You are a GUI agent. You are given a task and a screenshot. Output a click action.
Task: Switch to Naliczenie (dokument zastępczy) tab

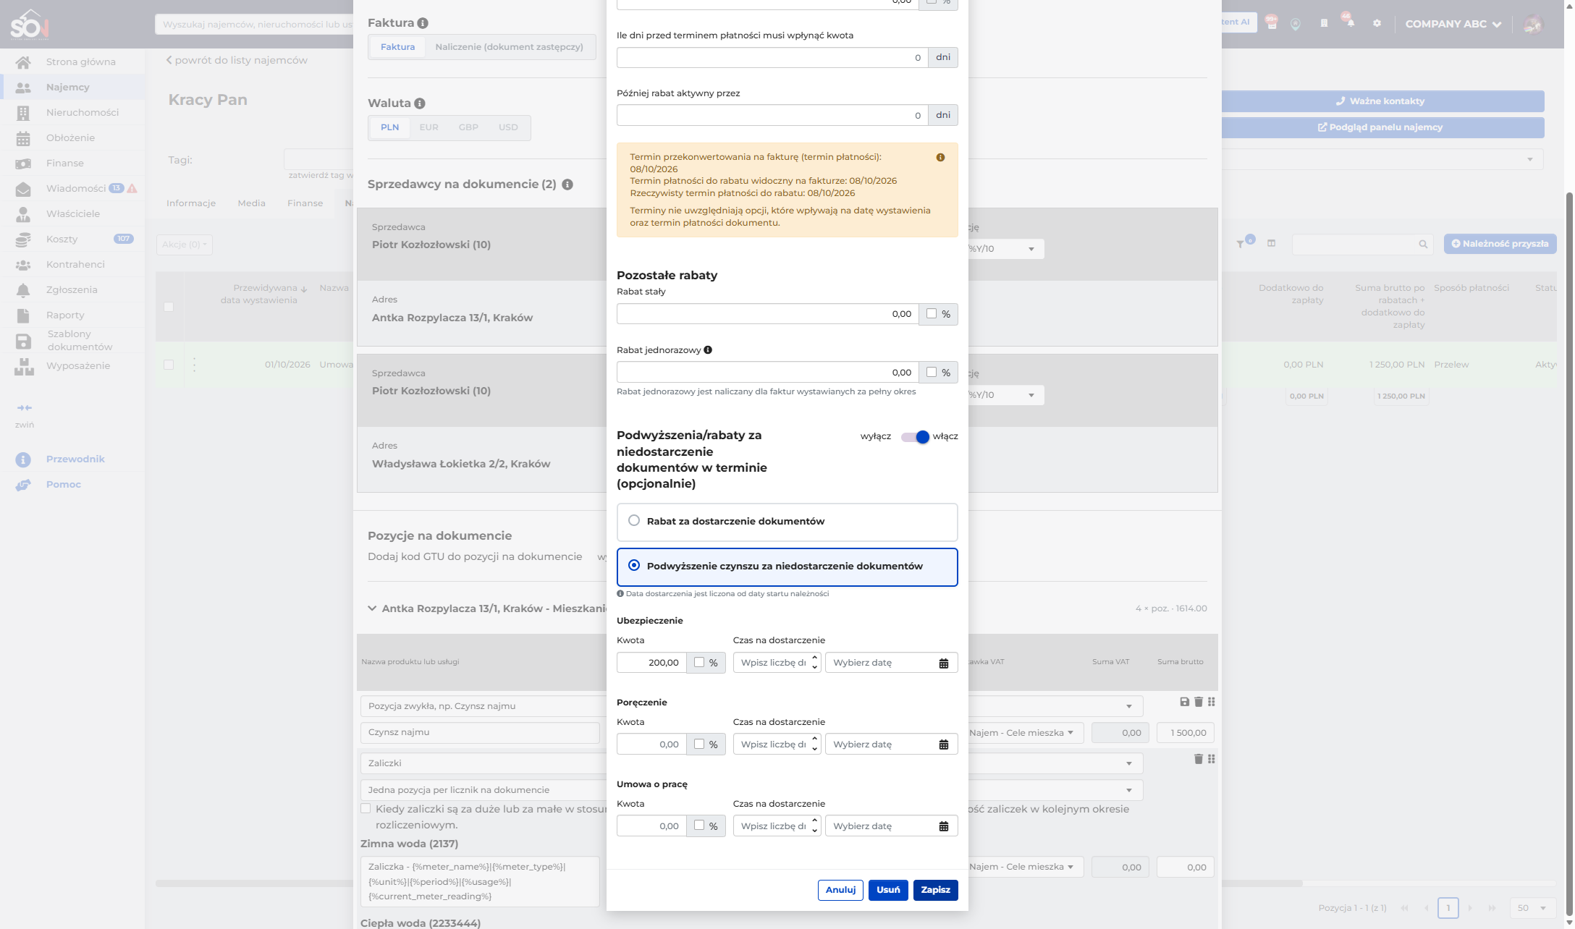tap(510, 47)
